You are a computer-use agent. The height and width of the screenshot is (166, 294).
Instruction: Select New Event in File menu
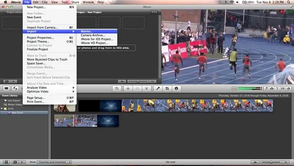[x=50, y=17]
